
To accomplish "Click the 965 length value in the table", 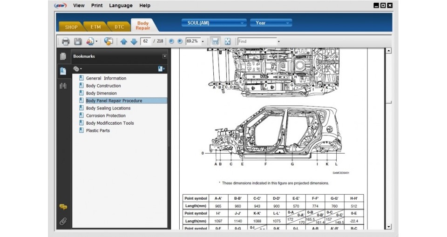I will point(218,206).
